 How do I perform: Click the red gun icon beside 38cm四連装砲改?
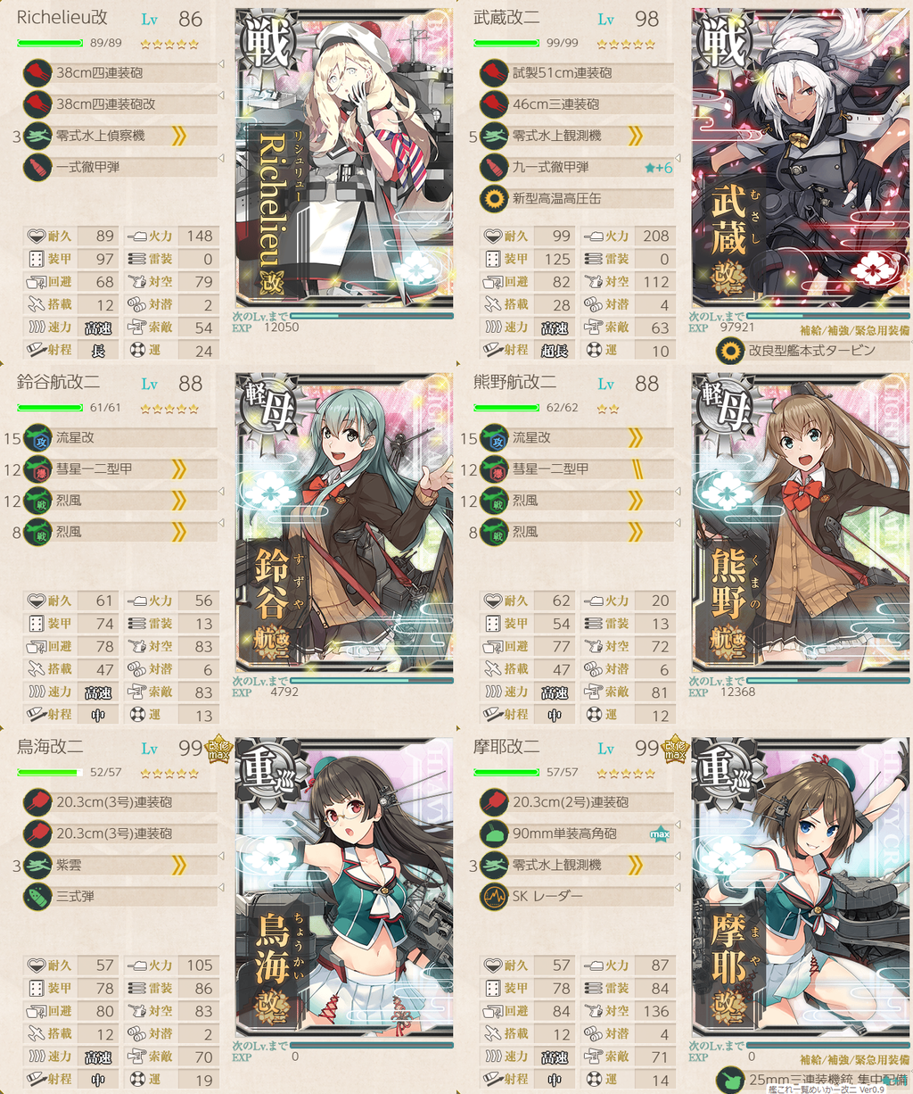[37, 104]
